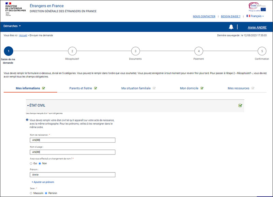The width and height of the screenshot is (273, 197).
Task: Click the Nom de naissance input field
Action: (x=73, y=140)
